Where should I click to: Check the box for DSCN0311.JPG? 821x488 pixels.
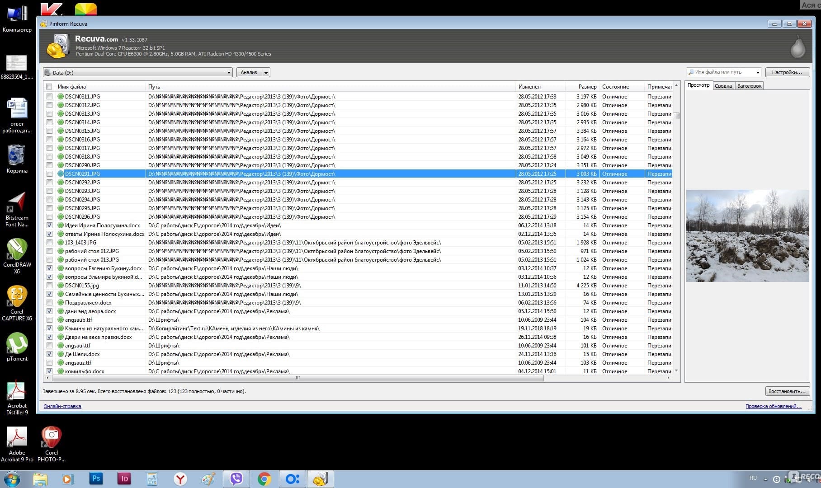coord(49,96)
